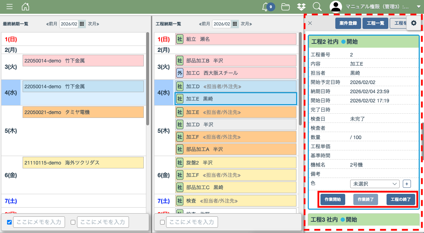
Task: Open notifications bell with 9 badge
Action: click(266, 7)
